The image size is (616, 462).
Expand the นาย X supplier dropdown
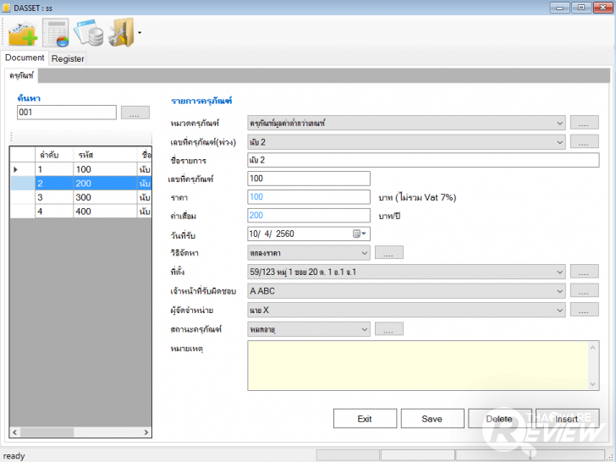click(558, 311)
